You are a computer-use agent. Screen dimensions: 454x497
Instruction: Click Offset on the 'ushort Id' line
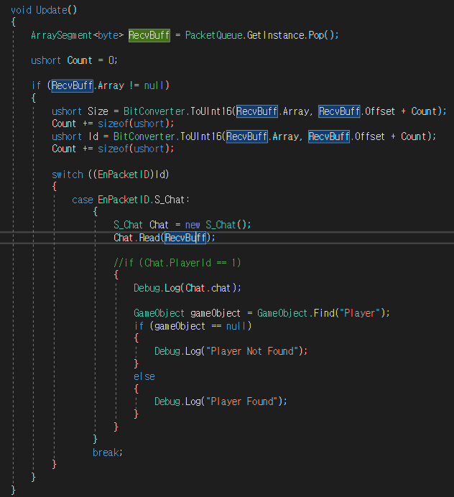pos(370,136)
